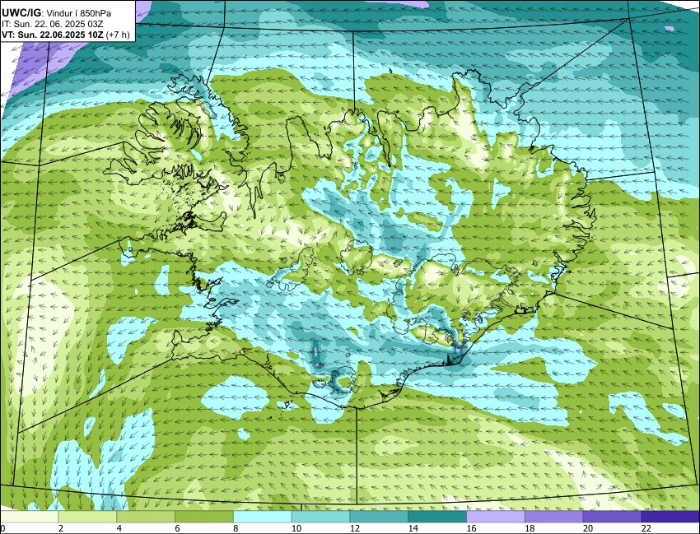Click the 0–2 legend color swatch
The width and height of the screenshot is (700, 534).
pos(29,517)
